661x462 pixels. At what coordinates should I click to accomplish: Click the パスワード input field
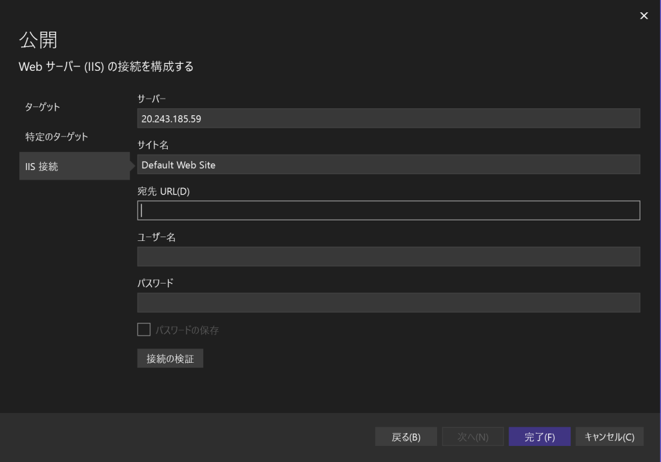[x=388, y=303]
